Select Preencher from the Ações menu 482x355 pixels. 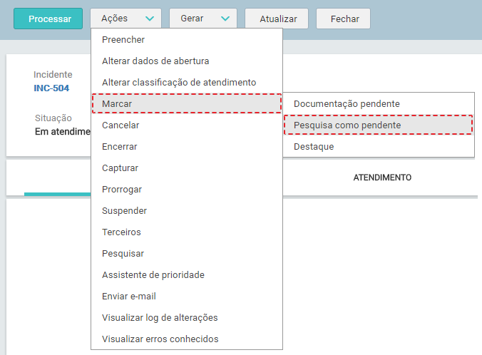click(x=187, y=40)
